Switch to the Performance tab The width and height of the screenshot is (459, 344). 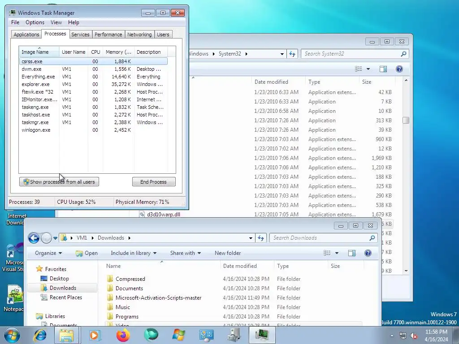(108, 34)
